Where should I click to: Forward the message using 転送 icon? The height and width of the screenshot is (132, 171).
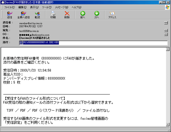point(37,15)
